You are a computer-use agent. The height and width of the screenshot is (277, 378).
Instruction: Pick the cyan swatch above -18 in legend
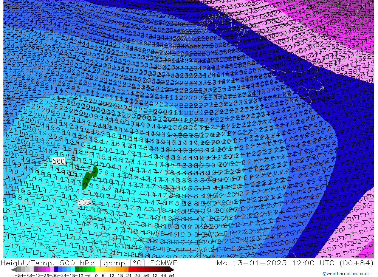73,269
